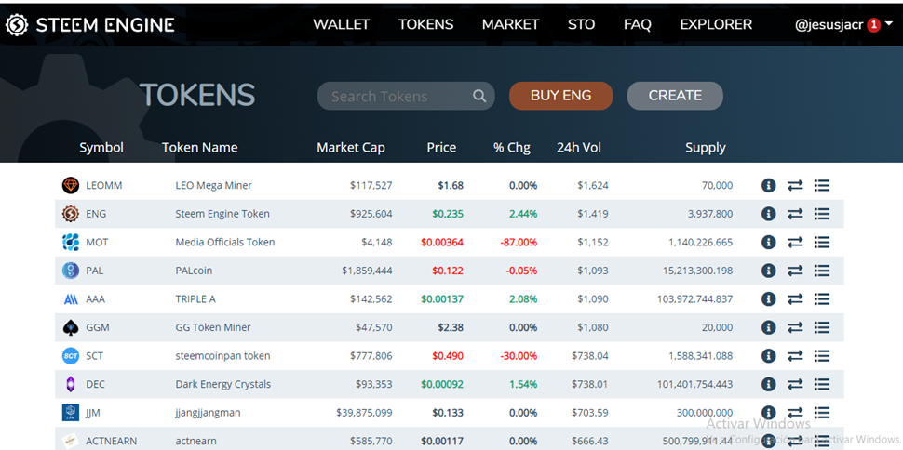
Task: Click the JJM token logo
Action: pos(70,413)
